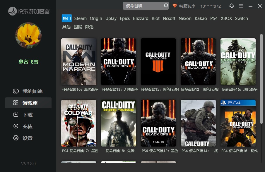
Task: Select Call of Duty Infinite Warfare thumbnail
Action: 119,123
